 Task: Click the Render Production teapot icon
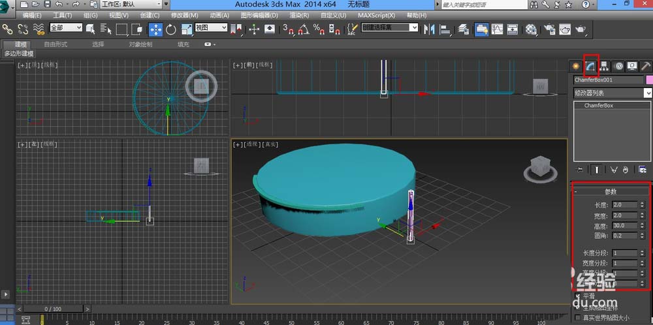(581, 29)
